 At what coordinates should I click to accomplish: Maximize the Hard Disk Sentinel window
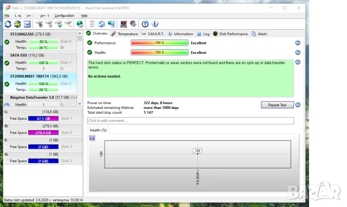[x=285, y=8]
